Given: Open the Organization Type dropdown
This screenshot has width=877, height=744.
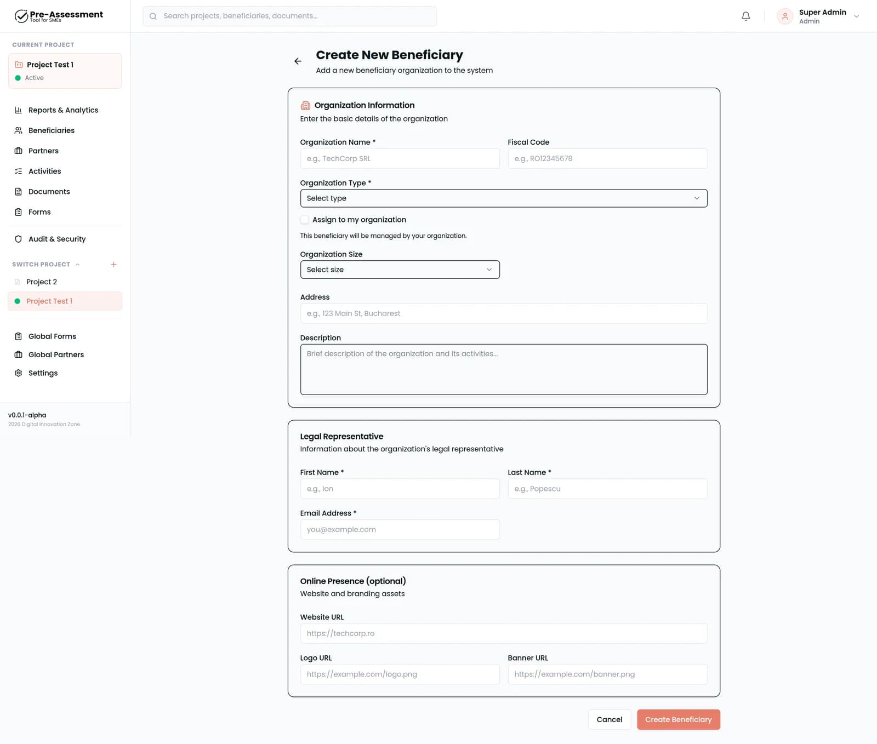Looking at the screenshot, I should point(503,198).
